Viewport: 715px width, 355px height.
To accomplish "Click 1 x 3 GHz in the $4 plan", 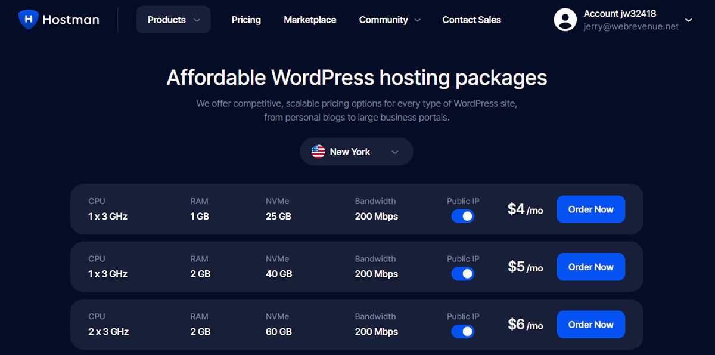I will (108, 216).
